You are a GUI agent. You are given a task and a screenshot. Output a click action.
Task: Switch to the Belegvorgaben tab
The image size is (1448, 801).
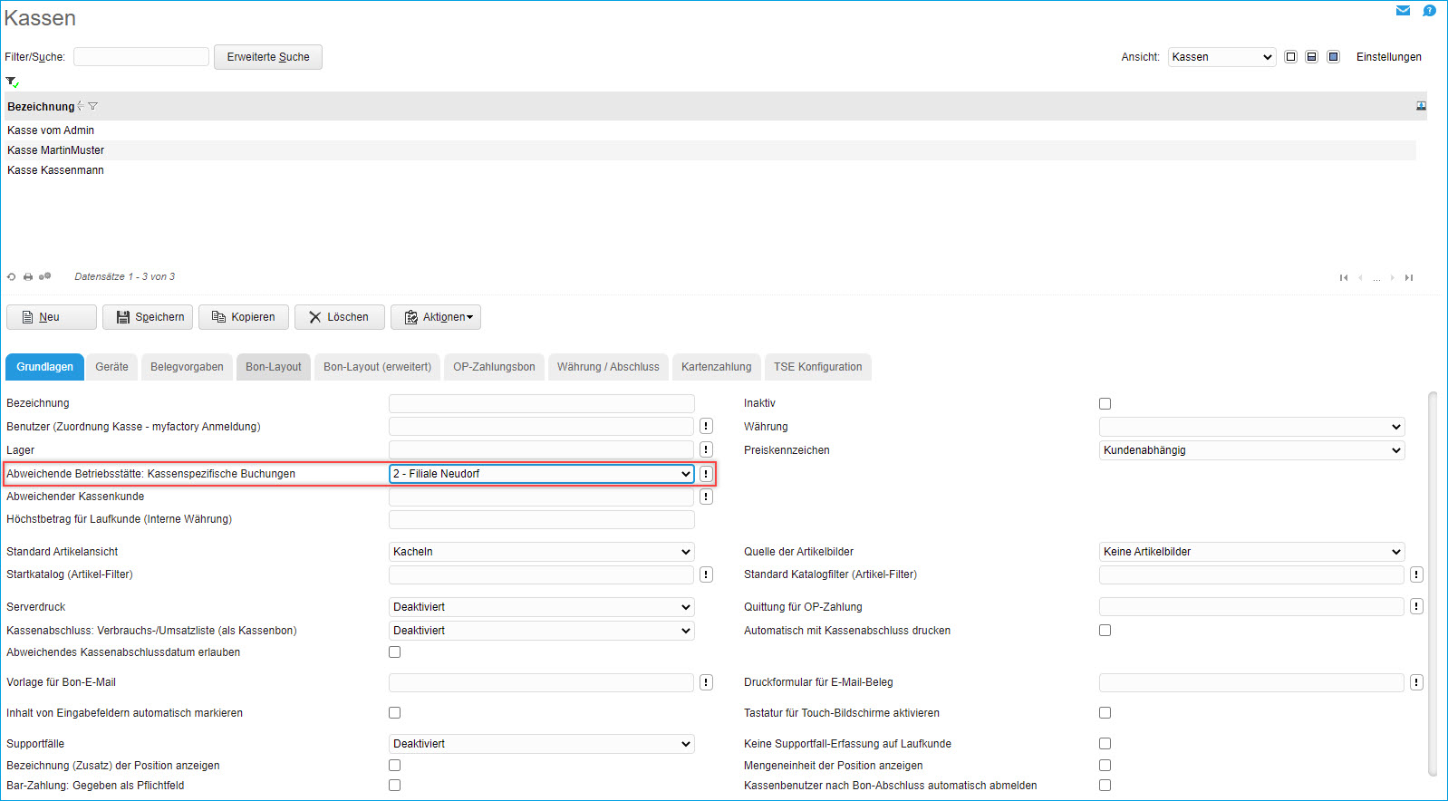click(187, 367)
